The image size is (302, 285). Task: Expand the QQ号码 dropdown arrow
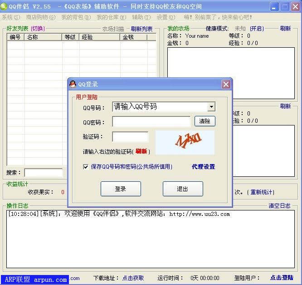211,107
